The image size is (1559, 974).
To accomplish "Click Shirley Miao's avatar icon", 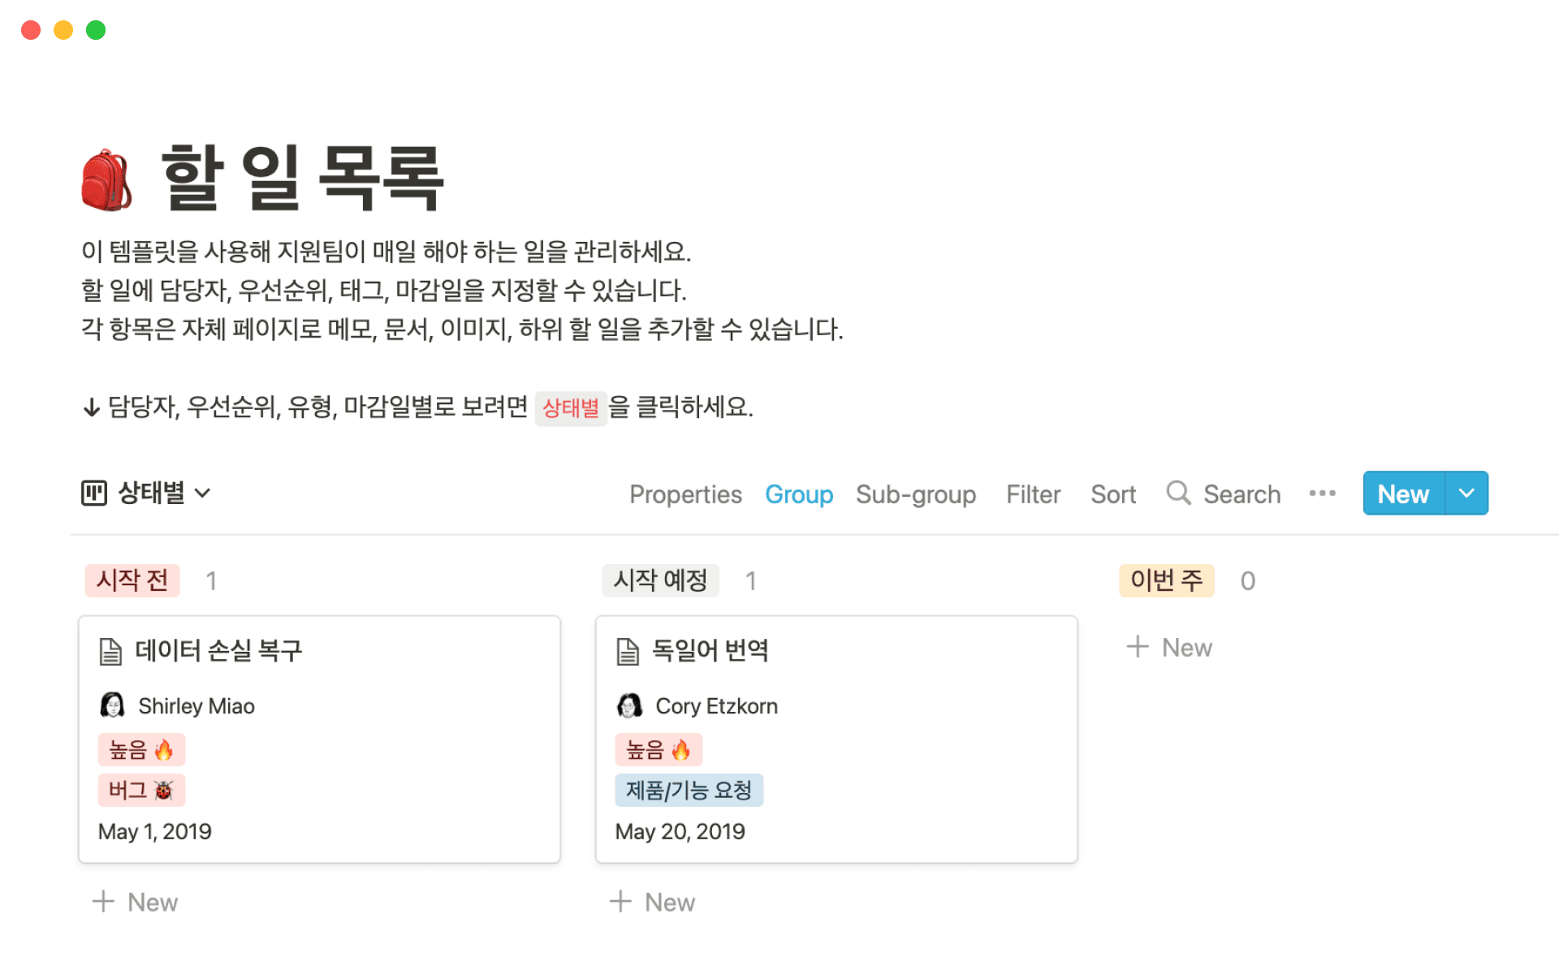I will tap(112, 705).
